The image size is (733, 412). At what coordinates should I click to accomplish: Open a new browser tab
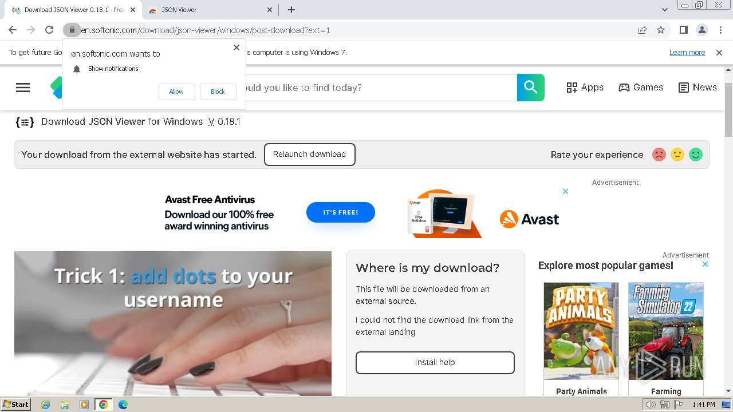tap(291, 10)
